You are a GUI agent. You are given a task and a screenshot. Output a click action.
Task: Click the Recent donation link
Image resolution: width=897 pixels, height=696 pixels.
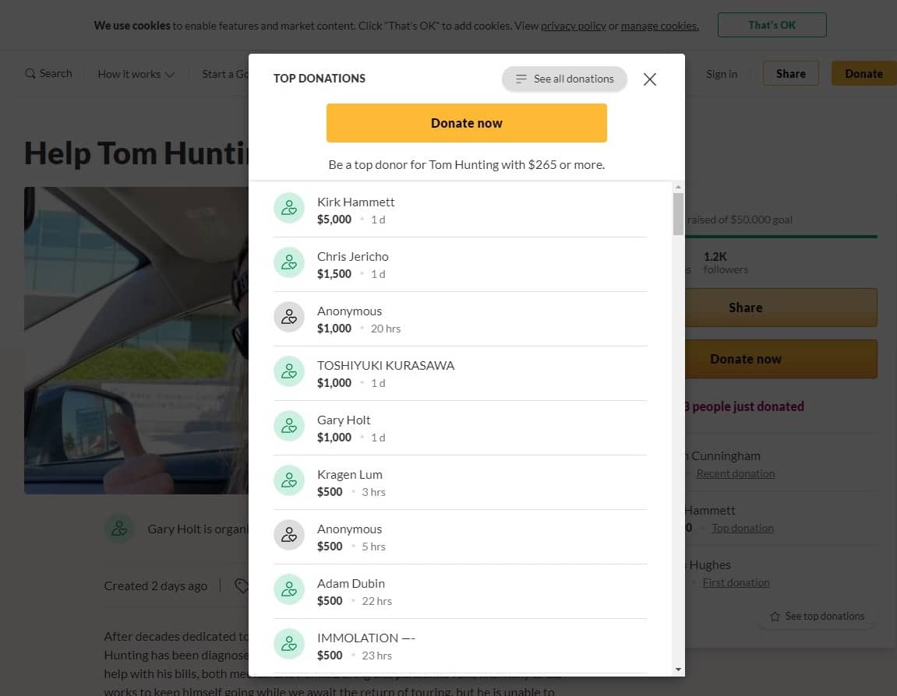tap(736, 473)
